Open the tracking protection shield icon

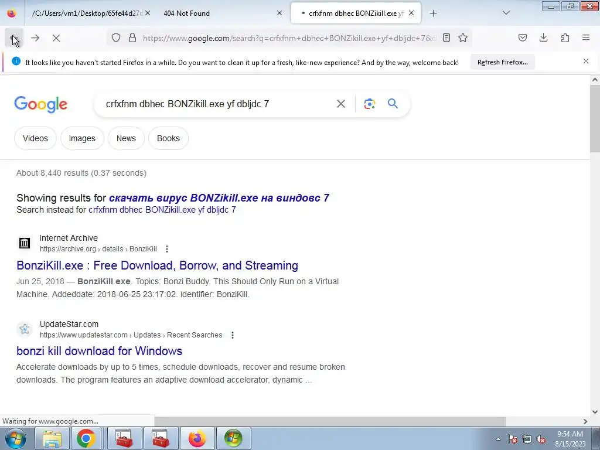tap(116, 38)
